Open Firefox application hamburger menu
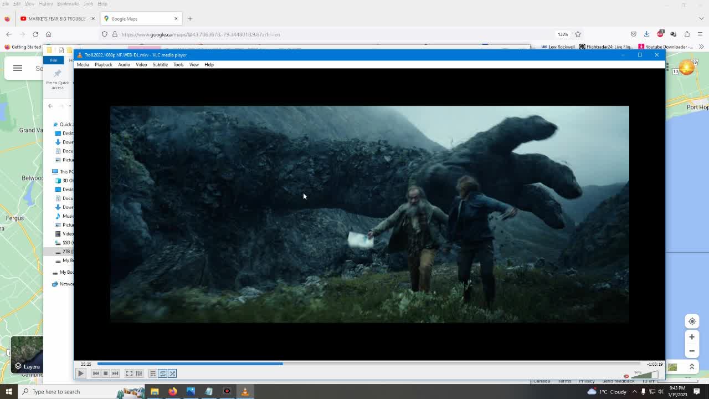709x399 pixels. pyautogui.click(x=700, y=34)
